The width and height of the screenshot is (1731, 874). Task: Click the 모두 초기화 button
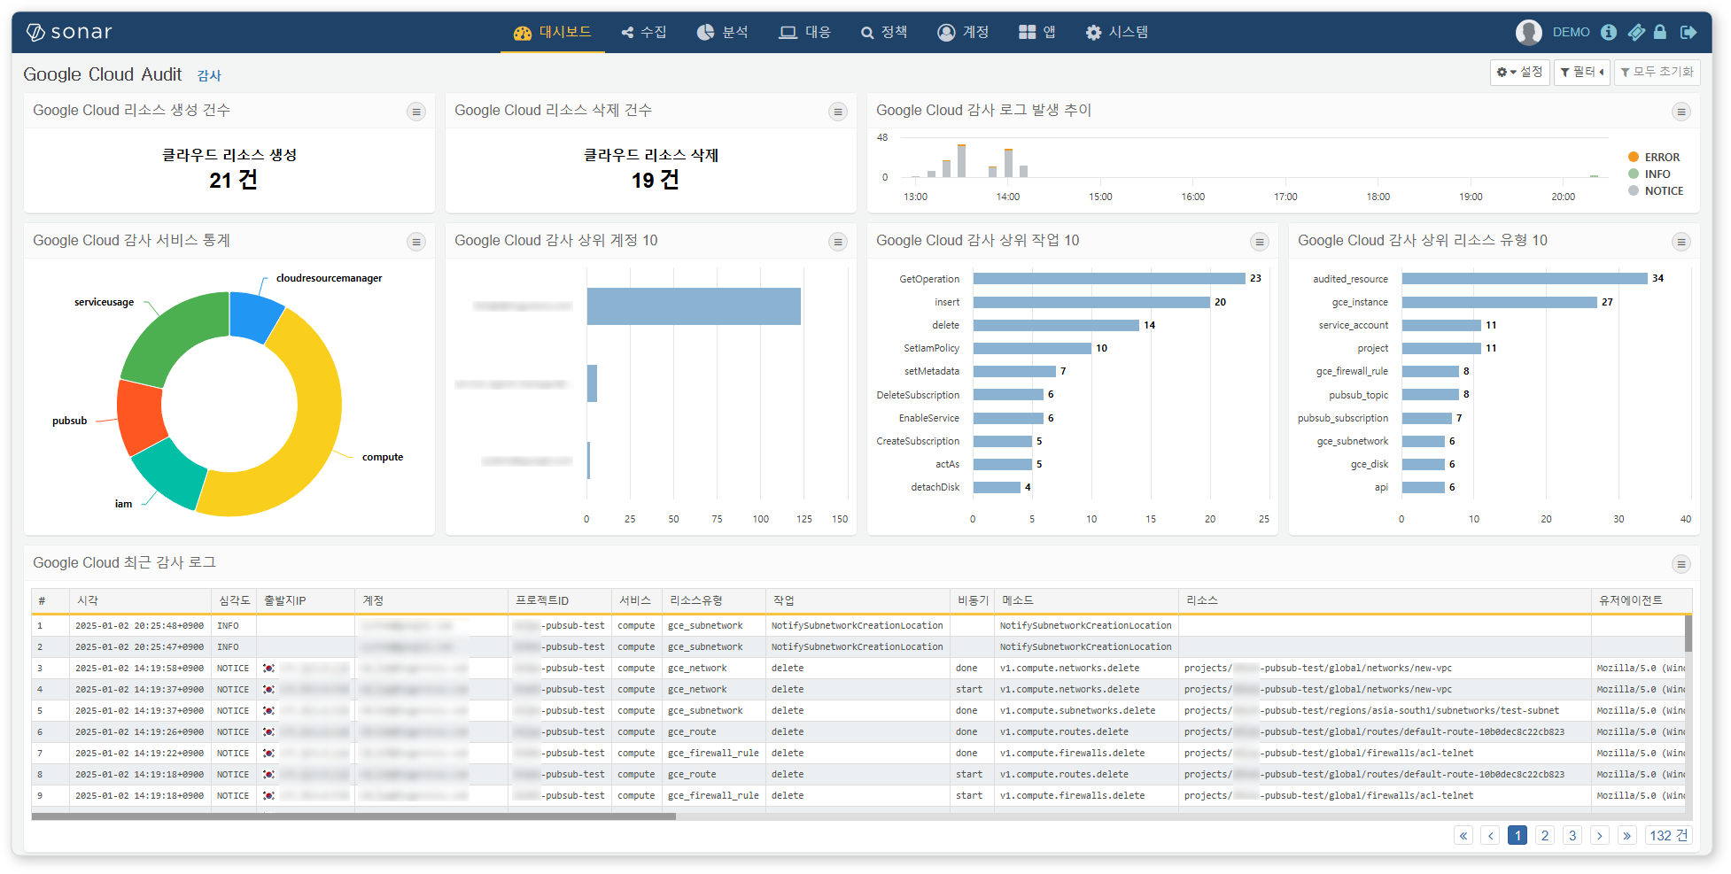pyautogui.click(x=1657, y=72)
